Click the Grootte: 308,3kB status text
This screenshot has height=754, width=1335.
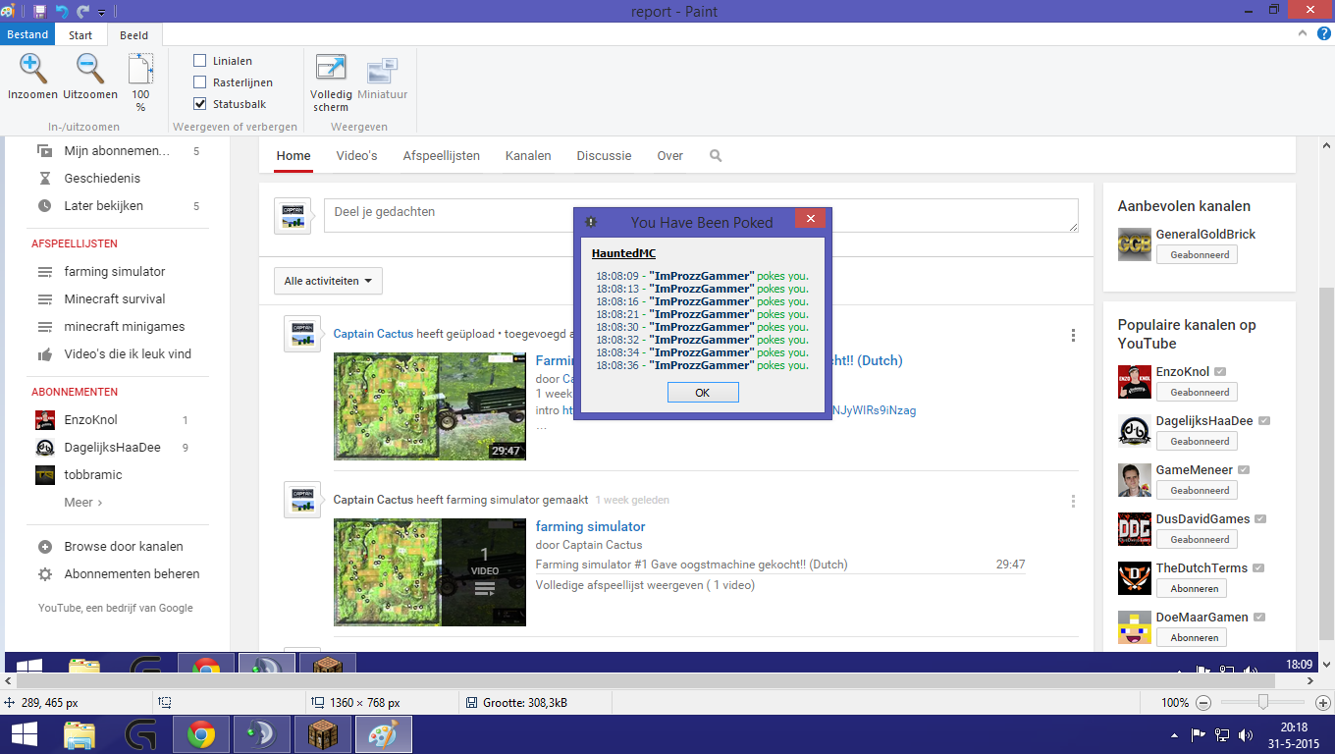[x=524, y=703]
